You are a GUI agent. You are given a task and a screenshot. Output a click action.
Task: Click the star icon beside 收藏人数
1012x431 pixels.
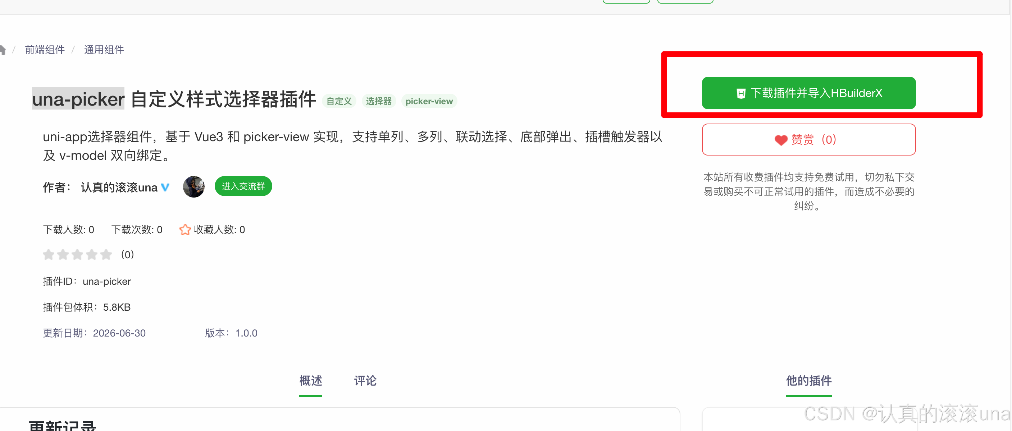185,230
